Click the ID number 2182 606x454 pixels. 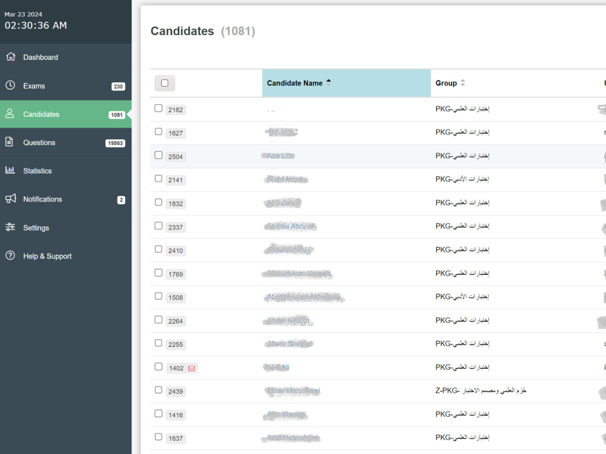pos(176,110)
